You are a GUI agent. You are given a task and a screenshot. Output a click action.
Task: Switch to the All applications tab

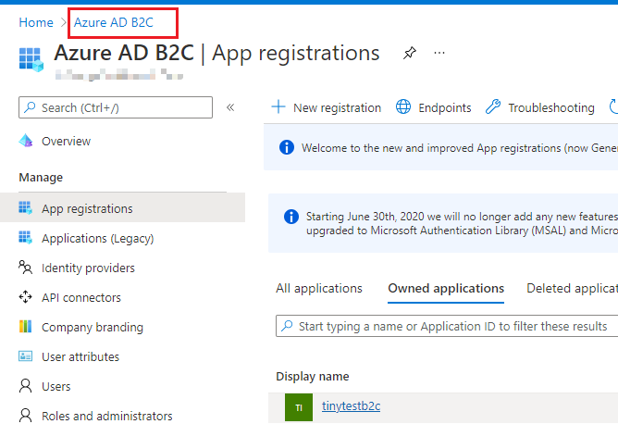pyautogui.click(x=319, y=289)
